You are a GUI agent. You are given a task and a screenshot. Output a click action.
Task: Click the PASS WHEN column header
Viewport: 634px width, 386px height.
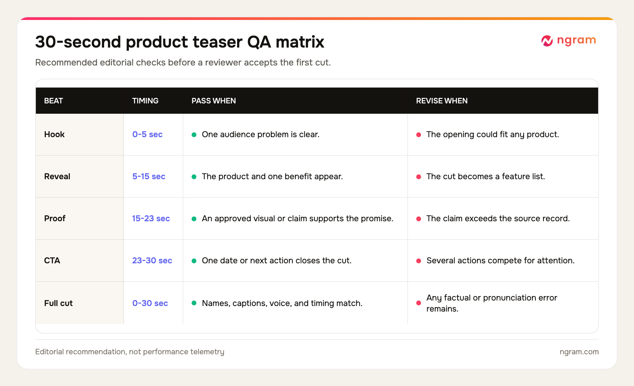pos(214,101)
